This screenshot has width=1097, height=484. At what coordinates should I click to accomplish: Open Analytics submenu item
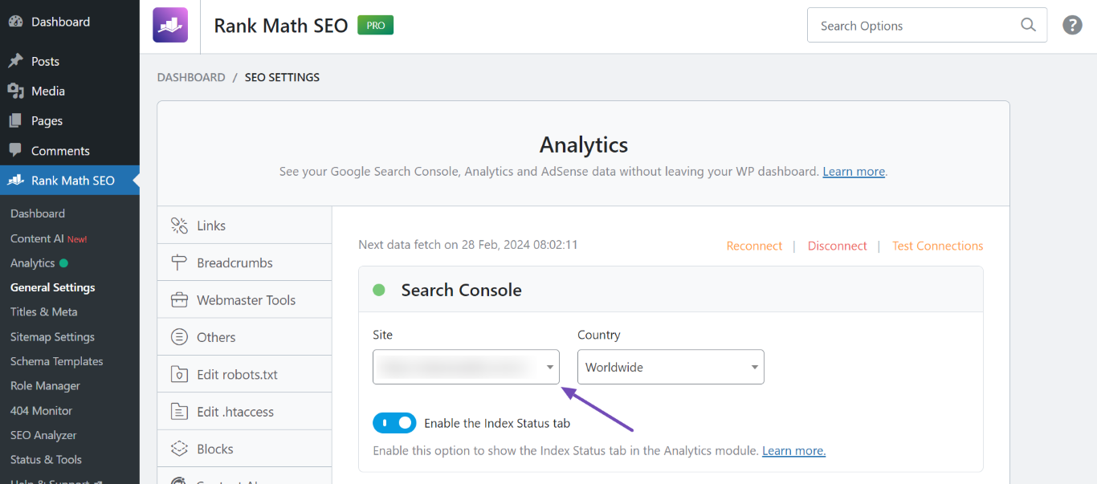tap(39, 262)
